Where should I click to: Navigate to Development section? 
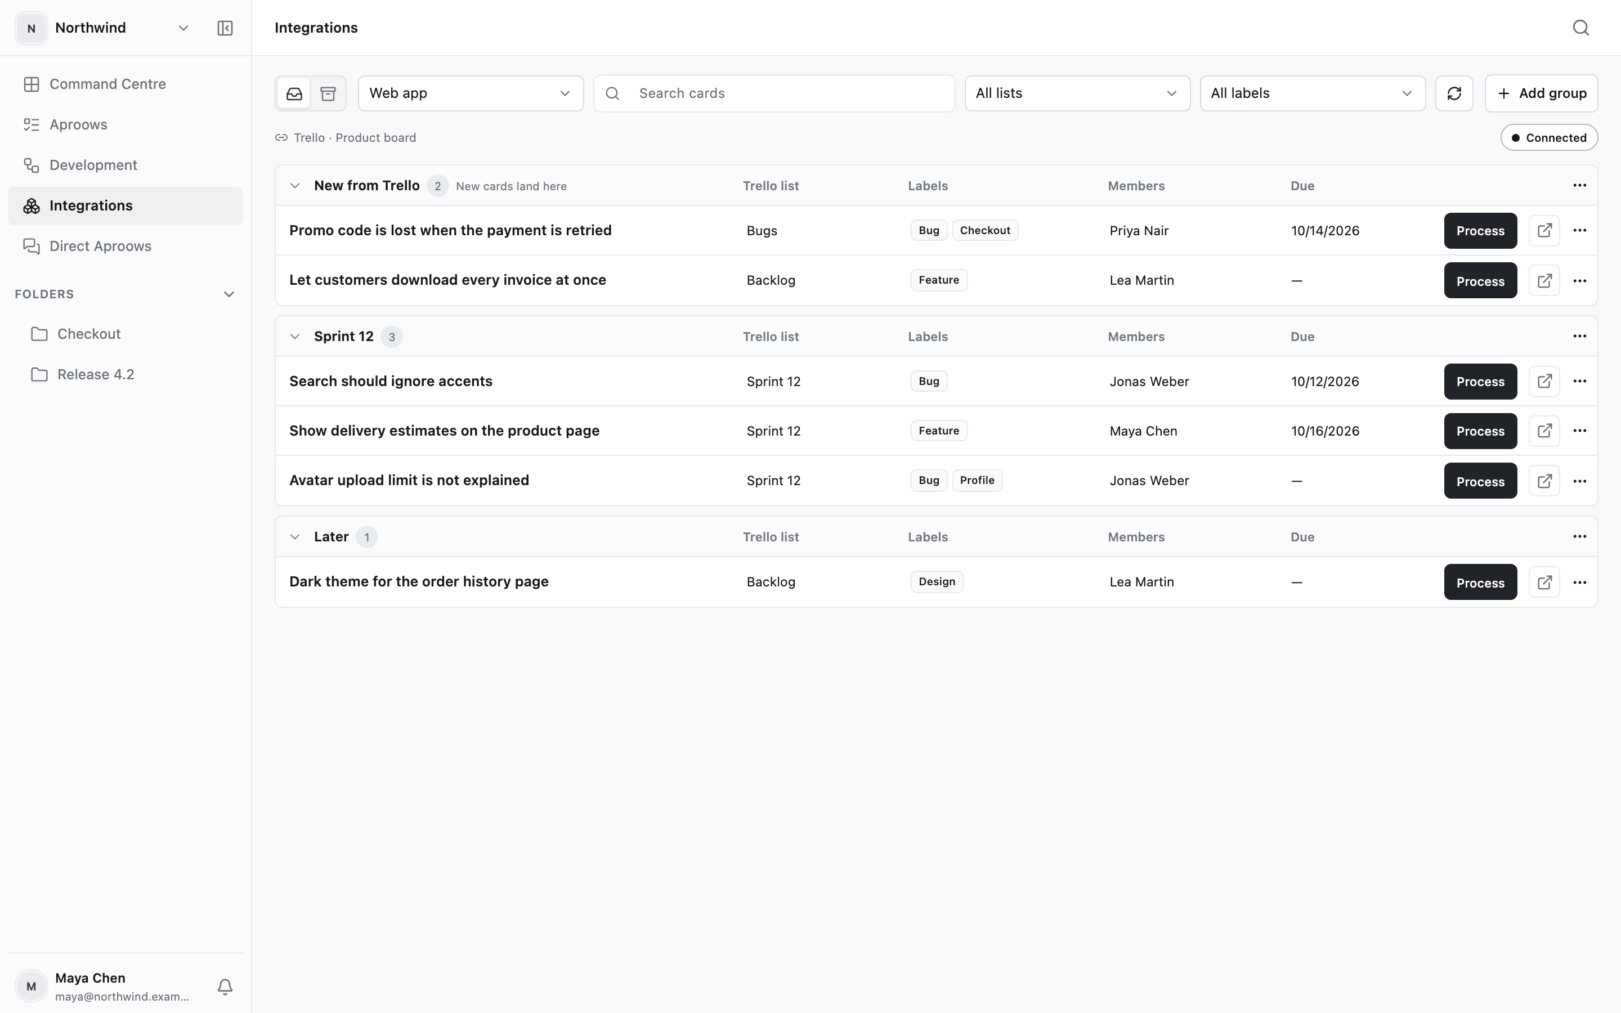(126, 165)
